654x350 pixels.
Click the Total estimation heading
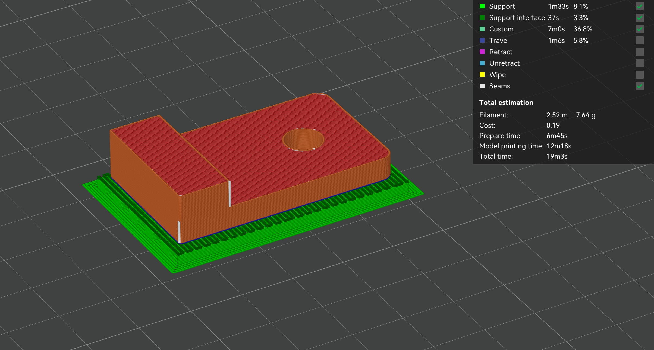point(506,103)
